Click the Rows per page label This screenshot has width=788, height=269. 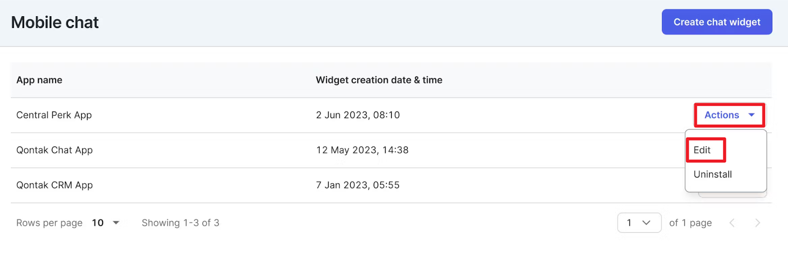[x=49, y=223]
